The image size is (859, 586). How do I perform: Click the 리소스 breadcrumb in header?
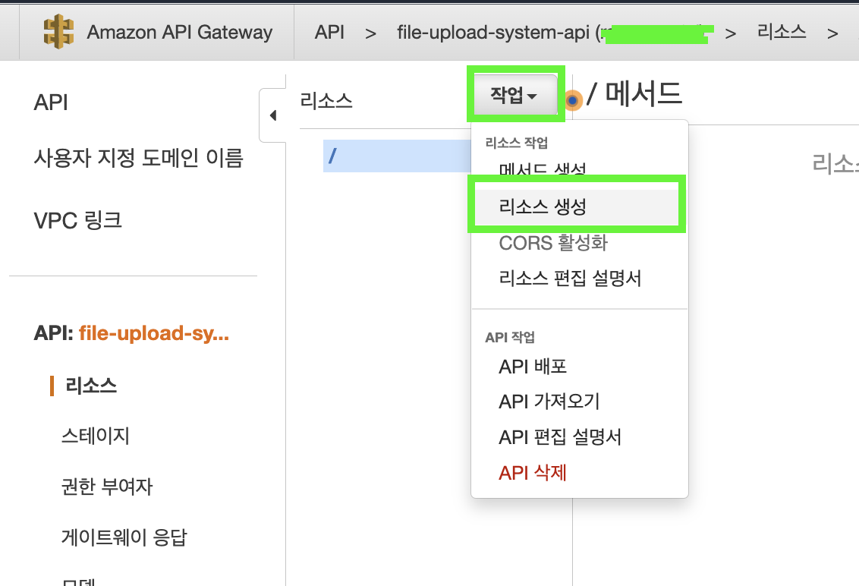pos(782,32)
